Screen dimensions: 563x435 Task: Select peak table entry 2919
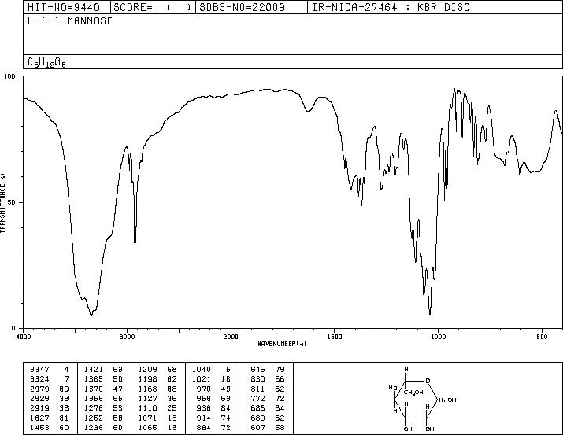point(50,408)
